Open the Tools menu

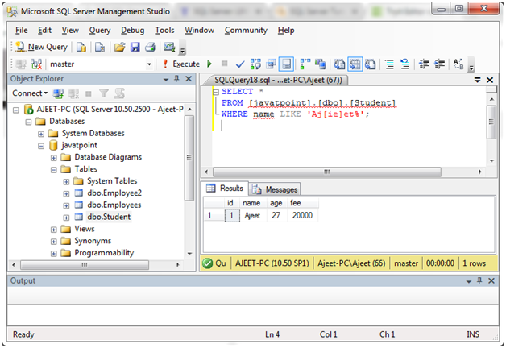[164, 31]
